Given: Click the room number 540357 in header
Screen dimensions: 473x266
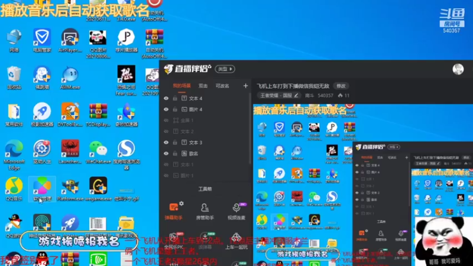Looking at the screenshot, I should tap(326, 96).
